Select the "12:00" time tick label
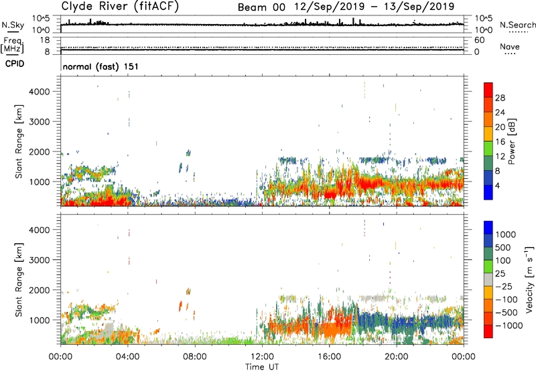Screen dimensions: 536x371 pyautogui.click(x=262, y=357)
